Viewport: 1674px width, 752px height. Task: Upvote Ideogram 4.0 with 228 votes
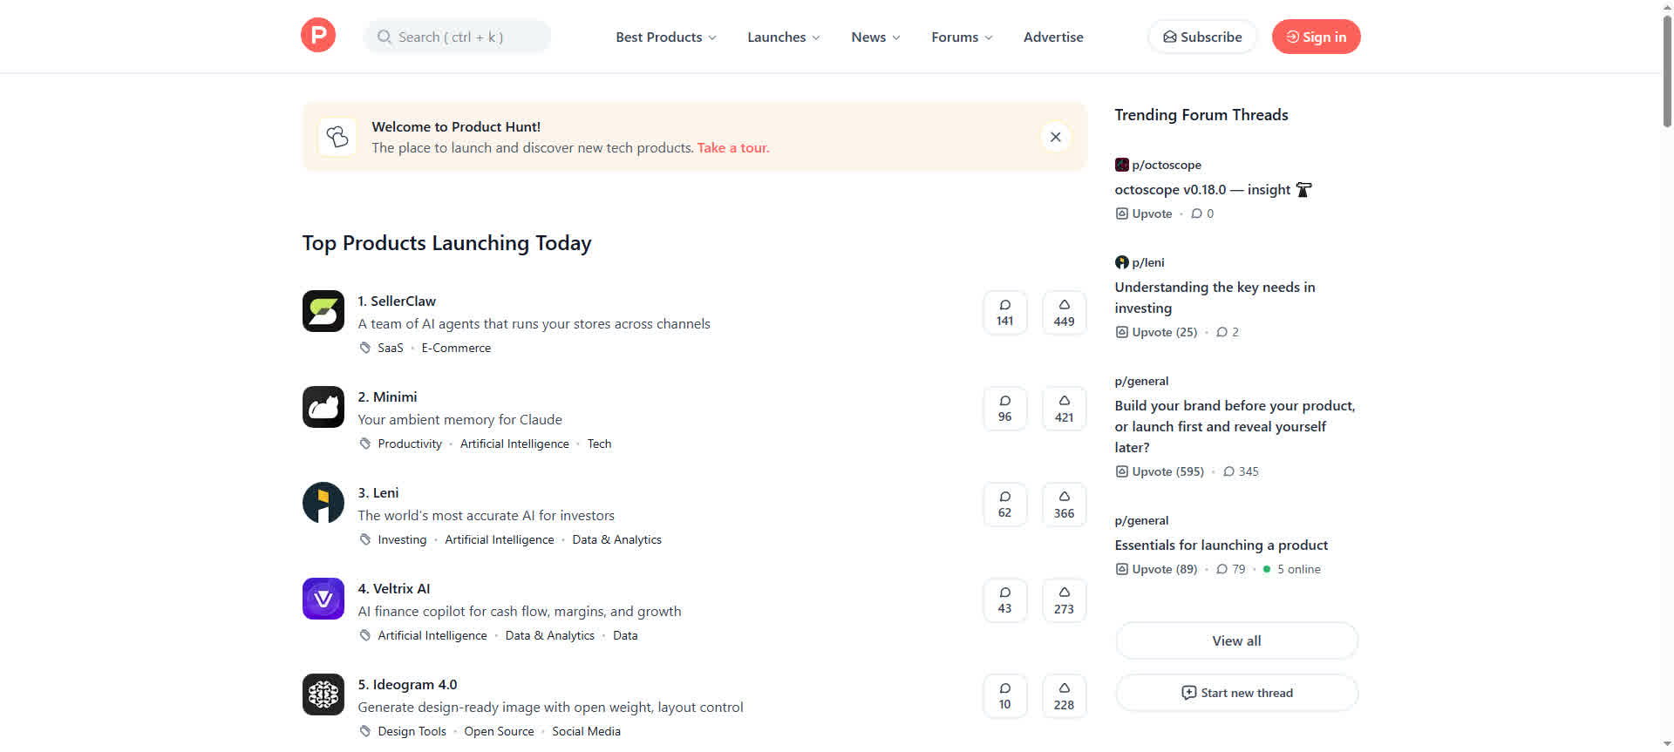pos(1065,696)
